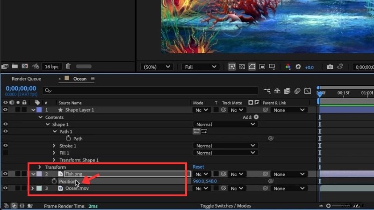Take a snapshot with camera icon
Viewport: 374px width, 210px height.
tap(330, 67)
